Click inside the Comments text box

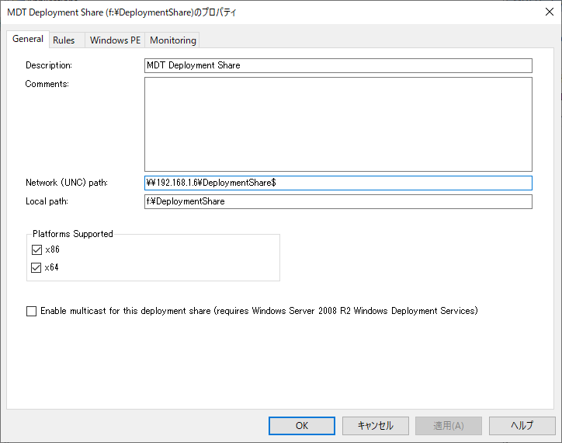(x=338, y=124)
